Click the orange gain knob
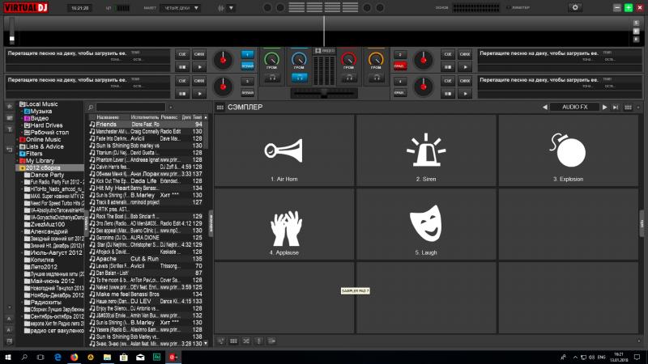The width and height of the screenshot is (648, 364). coord(376,59)
